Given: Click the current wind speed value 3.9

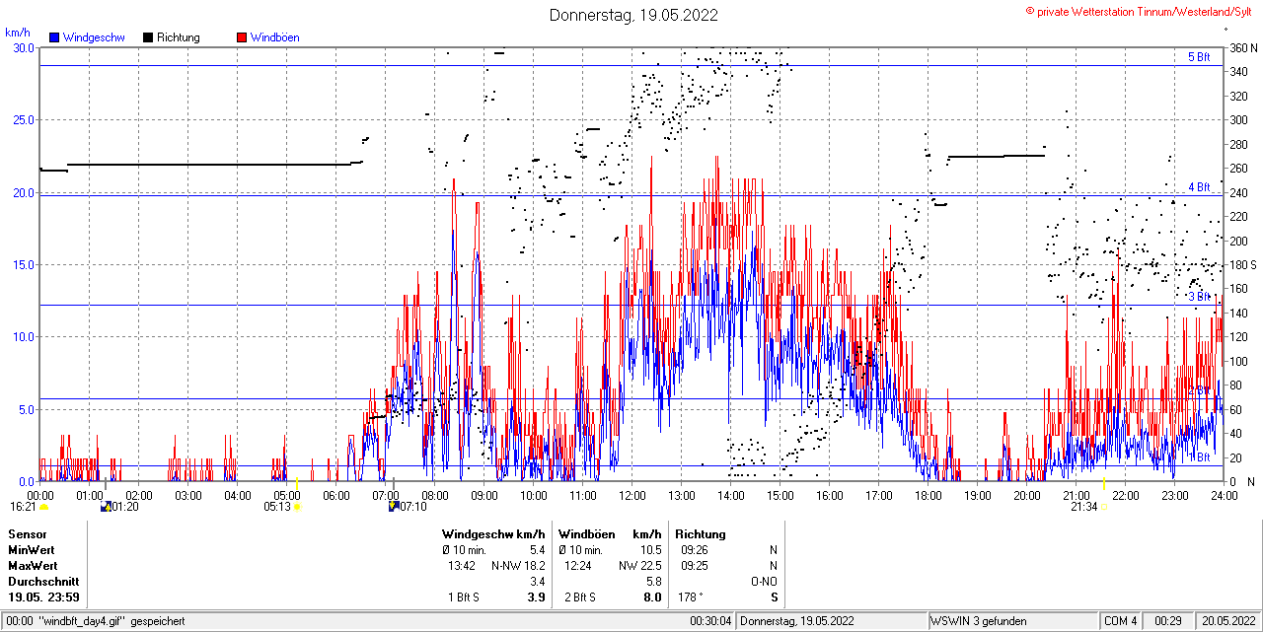Looking at the screenshot, I should pyautogui.click(x=537, y=597).
